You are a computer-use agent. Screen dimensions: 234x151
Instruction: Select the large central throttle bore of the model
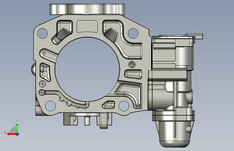87,69
